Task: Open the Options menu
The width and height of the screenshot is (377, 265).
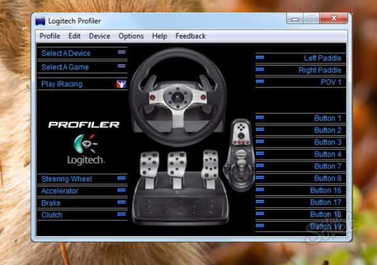Action: pyautogui.click(x=131, y=36)
